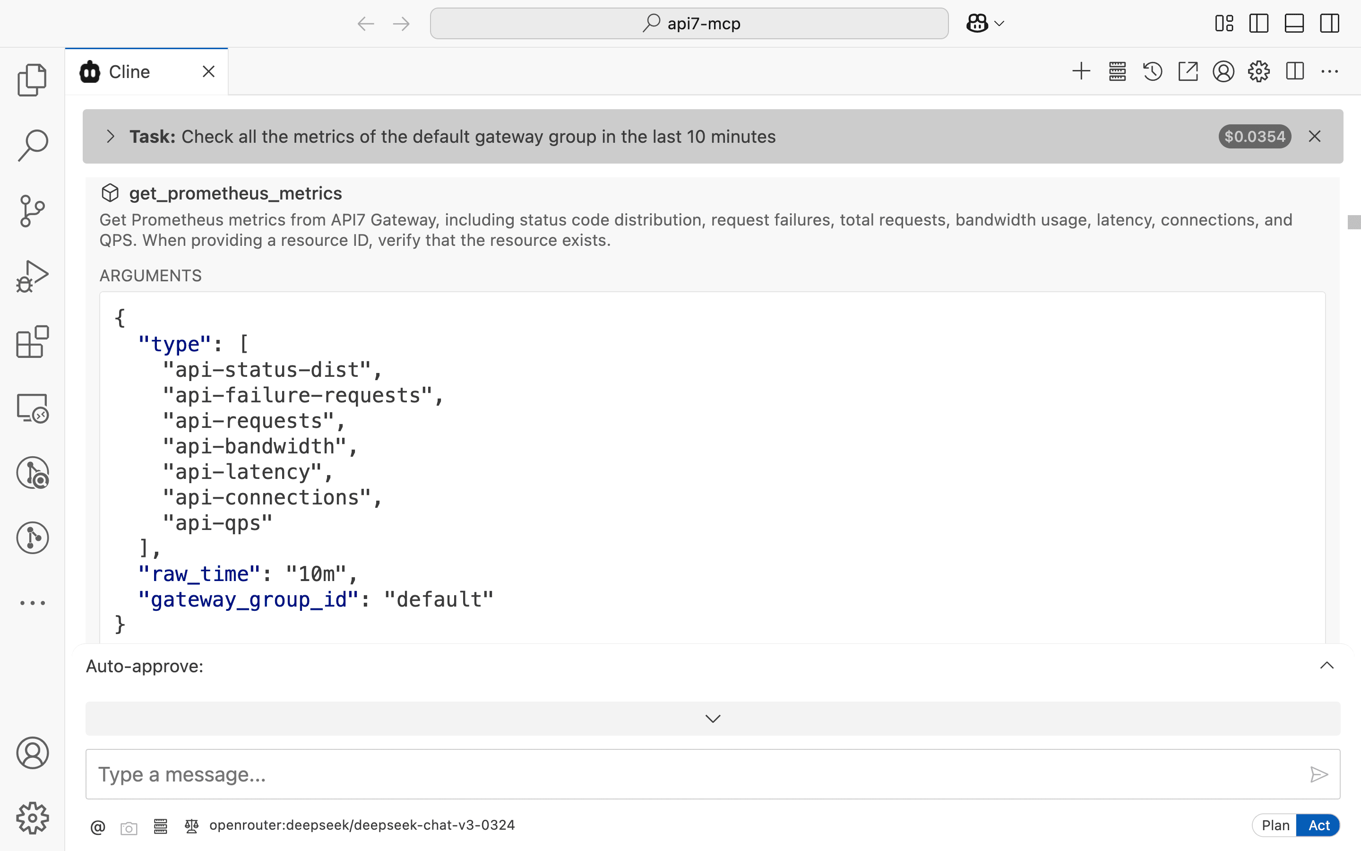Open Cline account icon in toolbar
1361x851 pixels.
[x=1223, y=71]
